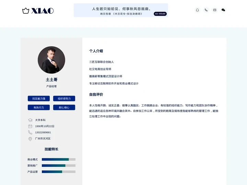Click the WeChat icon in header
247x185 pixels.
click(223, 10)
